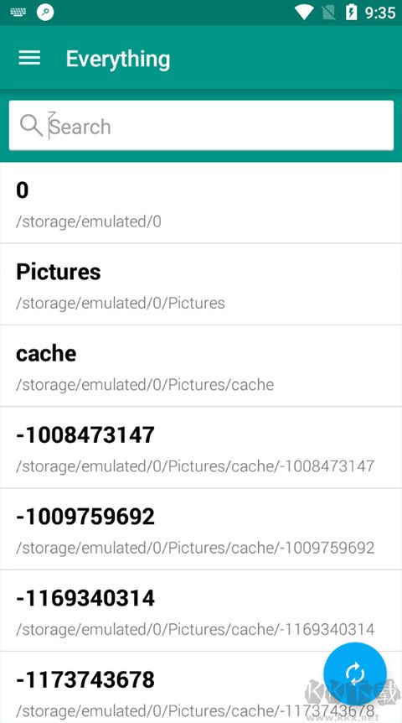Open the Pictures folder entry
The image size is (402, 723).
[x=201, y=284]
